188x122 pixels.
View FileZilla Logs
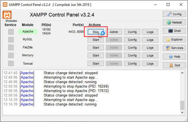[x=150, y=48]
